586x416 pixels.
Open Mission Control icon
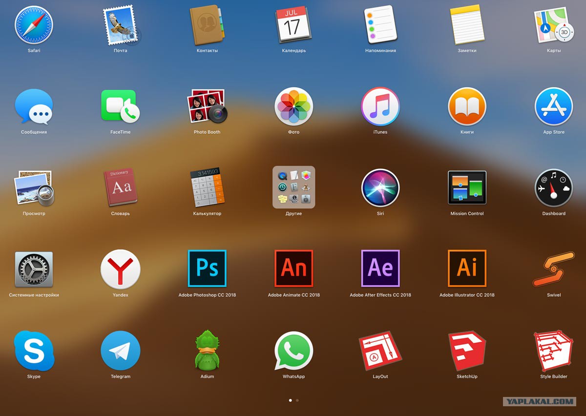point(467,188)
